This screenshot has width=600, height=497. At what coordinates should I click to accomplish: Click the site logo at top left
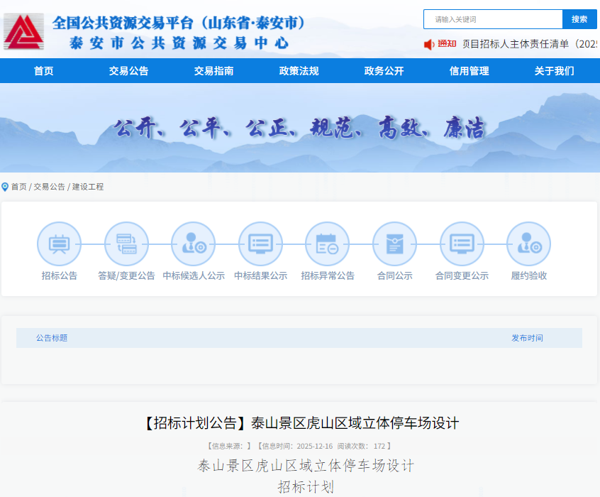click(23, 32)
